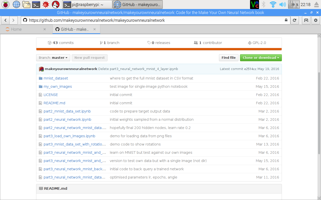Open the Bluetooth tray menu

coord(264,4)
